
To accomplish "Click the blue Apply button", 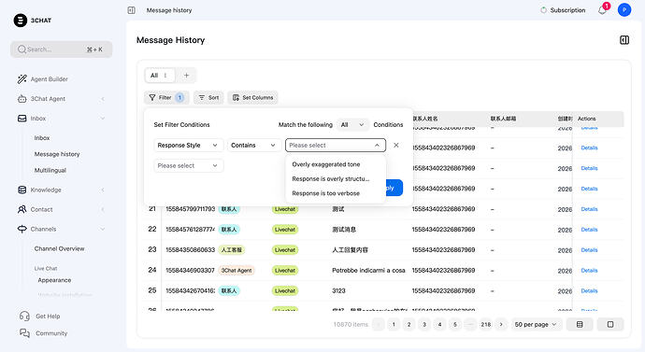I will point(394,188).
